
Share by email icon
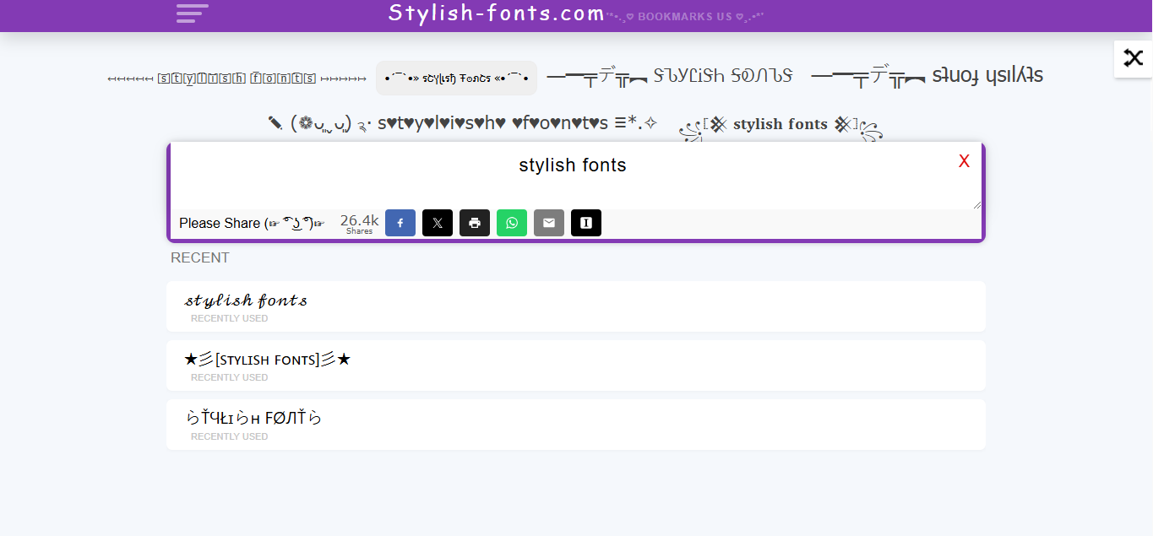(549, 223)
